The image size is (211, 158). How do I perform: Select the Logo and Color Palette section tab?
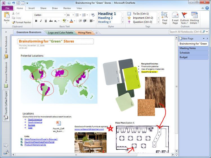click(60, 32)
